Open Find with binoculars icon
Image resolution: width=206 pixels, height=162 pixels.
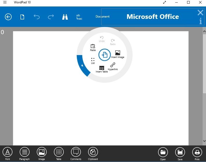(65, 17)
